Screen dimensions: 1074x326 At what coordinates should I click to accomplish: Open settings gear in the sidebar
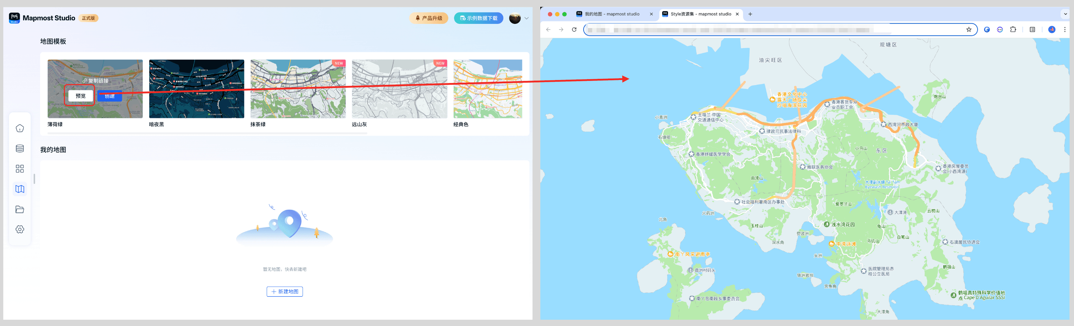20,229
